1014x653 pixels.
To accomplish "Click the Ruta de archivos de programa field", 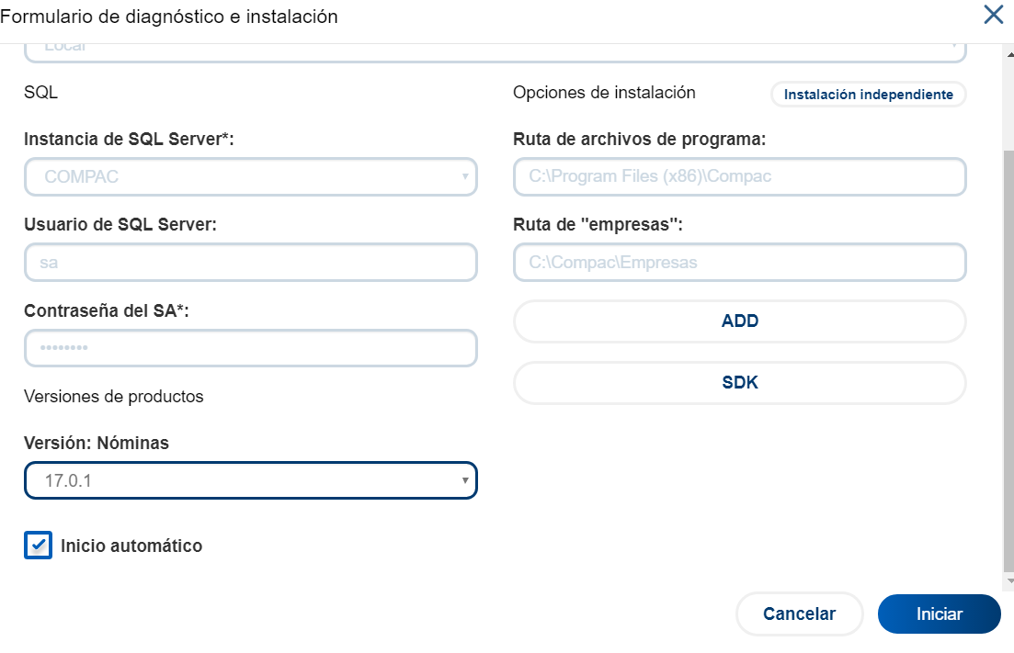I will pos(739,176).
